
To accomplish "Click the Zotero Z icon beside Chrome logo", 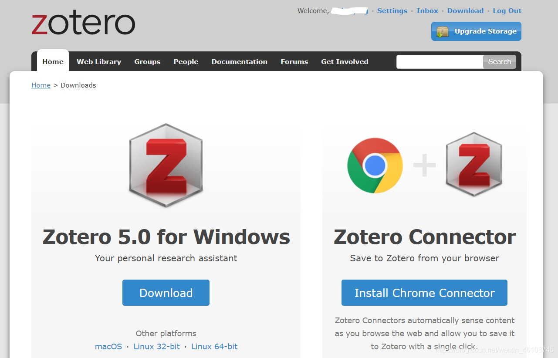I will (474, 164).
